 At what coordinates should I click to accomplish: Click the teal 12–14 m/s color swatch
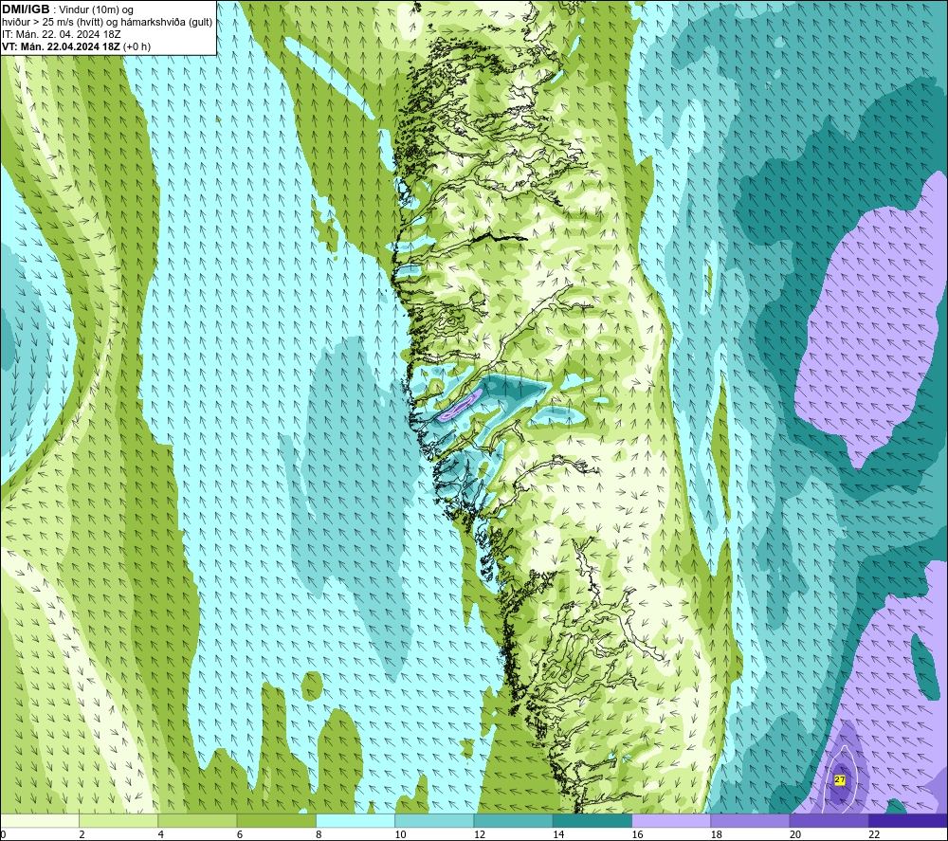click(513, 820)
